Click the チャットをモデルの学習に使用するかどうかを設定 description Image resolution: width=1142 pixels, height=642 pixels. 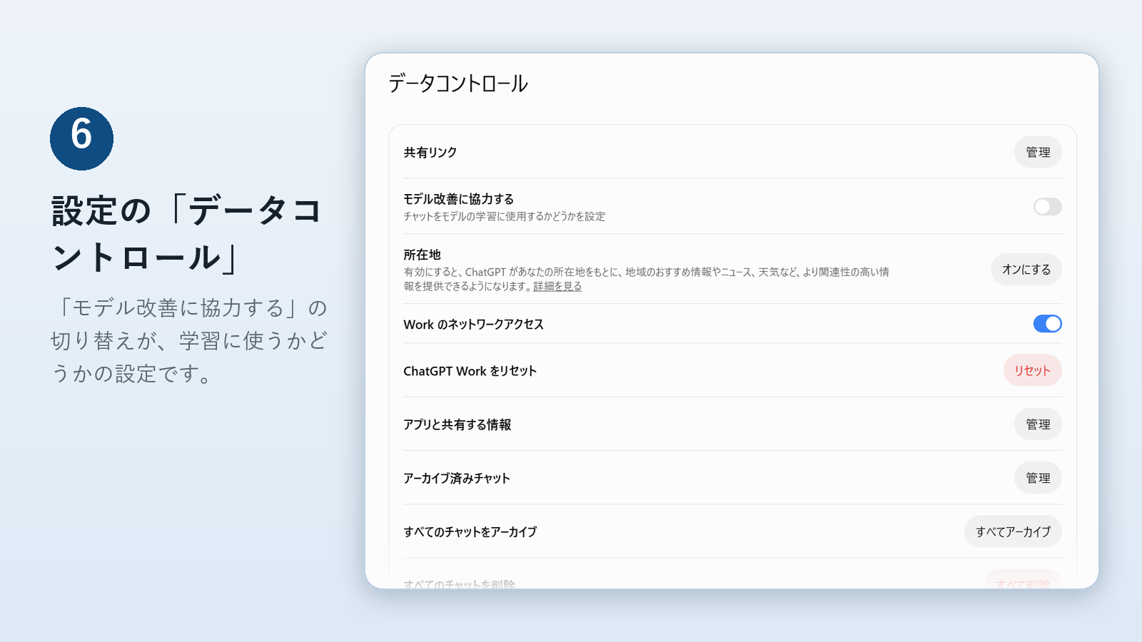click(x=504, y=216)
